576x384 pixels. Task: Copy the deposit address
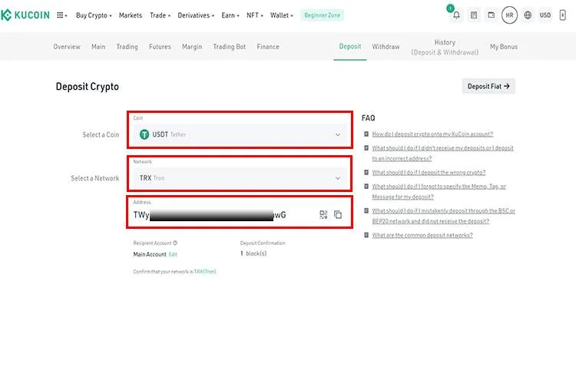coord(338,214)
